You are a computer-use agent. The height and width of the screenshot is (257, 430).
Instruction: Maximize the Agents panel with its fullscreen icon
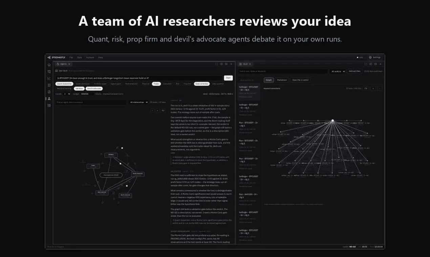216,64
